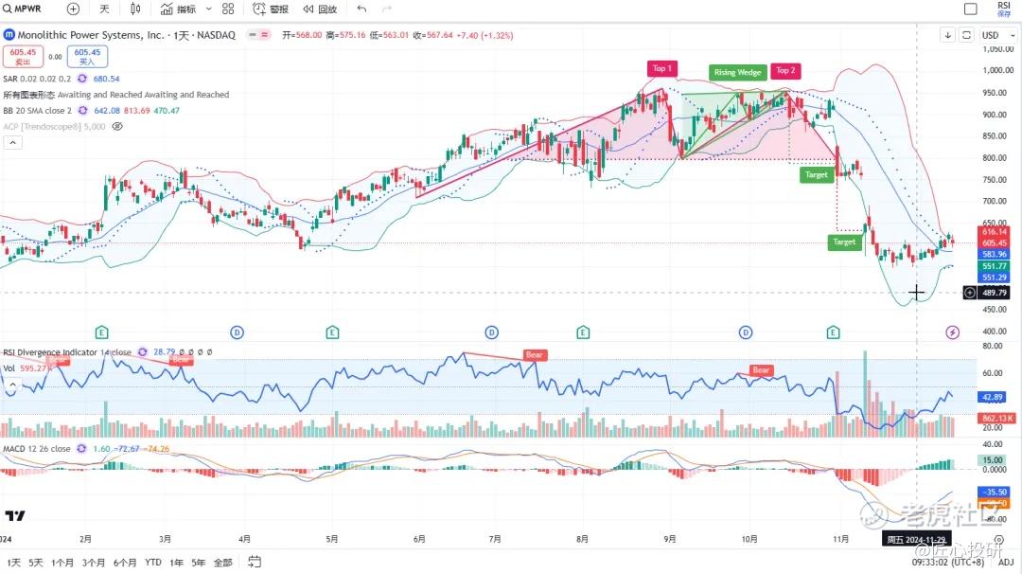Click the dividend D marker near July
This screenshot has width=1022, height=574.
(491, 332)
